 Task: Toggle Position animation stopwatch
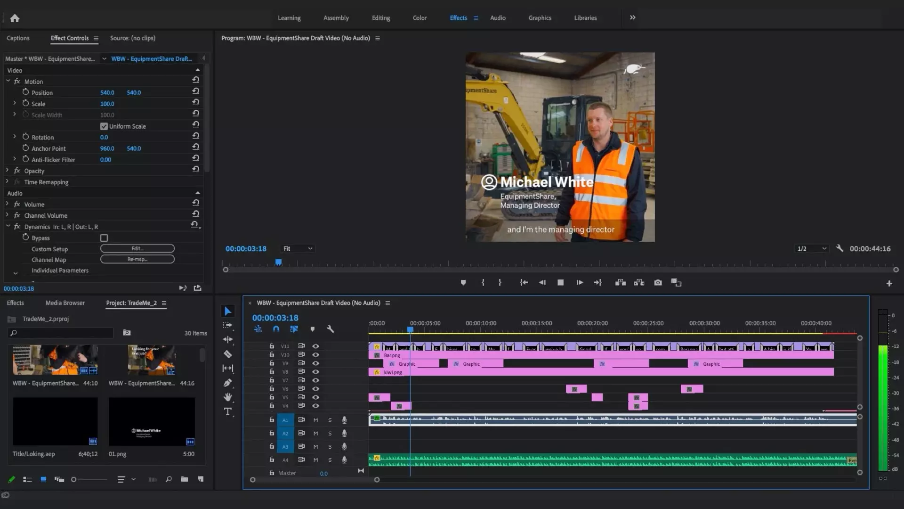(x=25, y=92)
